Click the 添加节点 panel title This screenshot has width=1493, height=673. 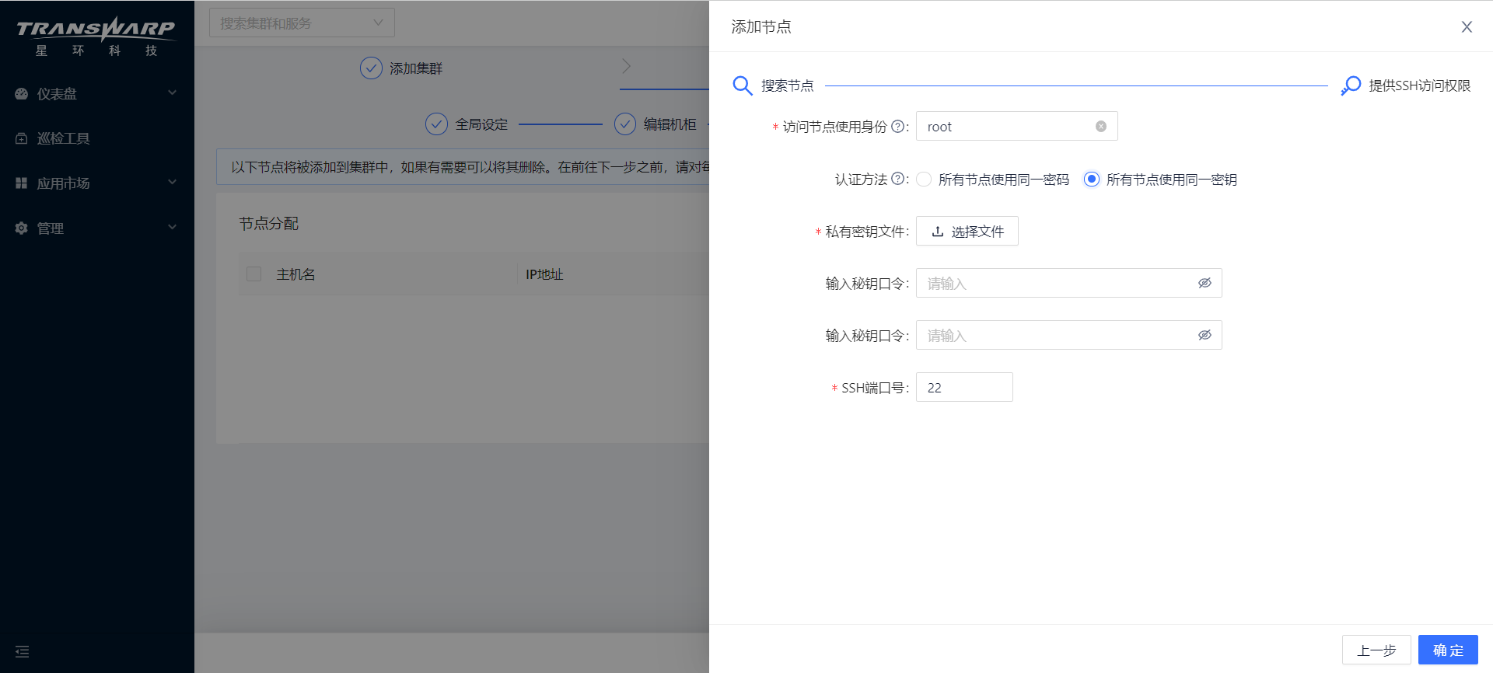[761, 26]
